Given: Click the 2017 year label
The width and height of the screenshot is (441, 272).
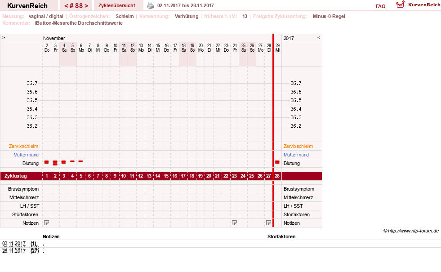Looking at the screenshot, I should pyautogui.click(x=289, y=38).
